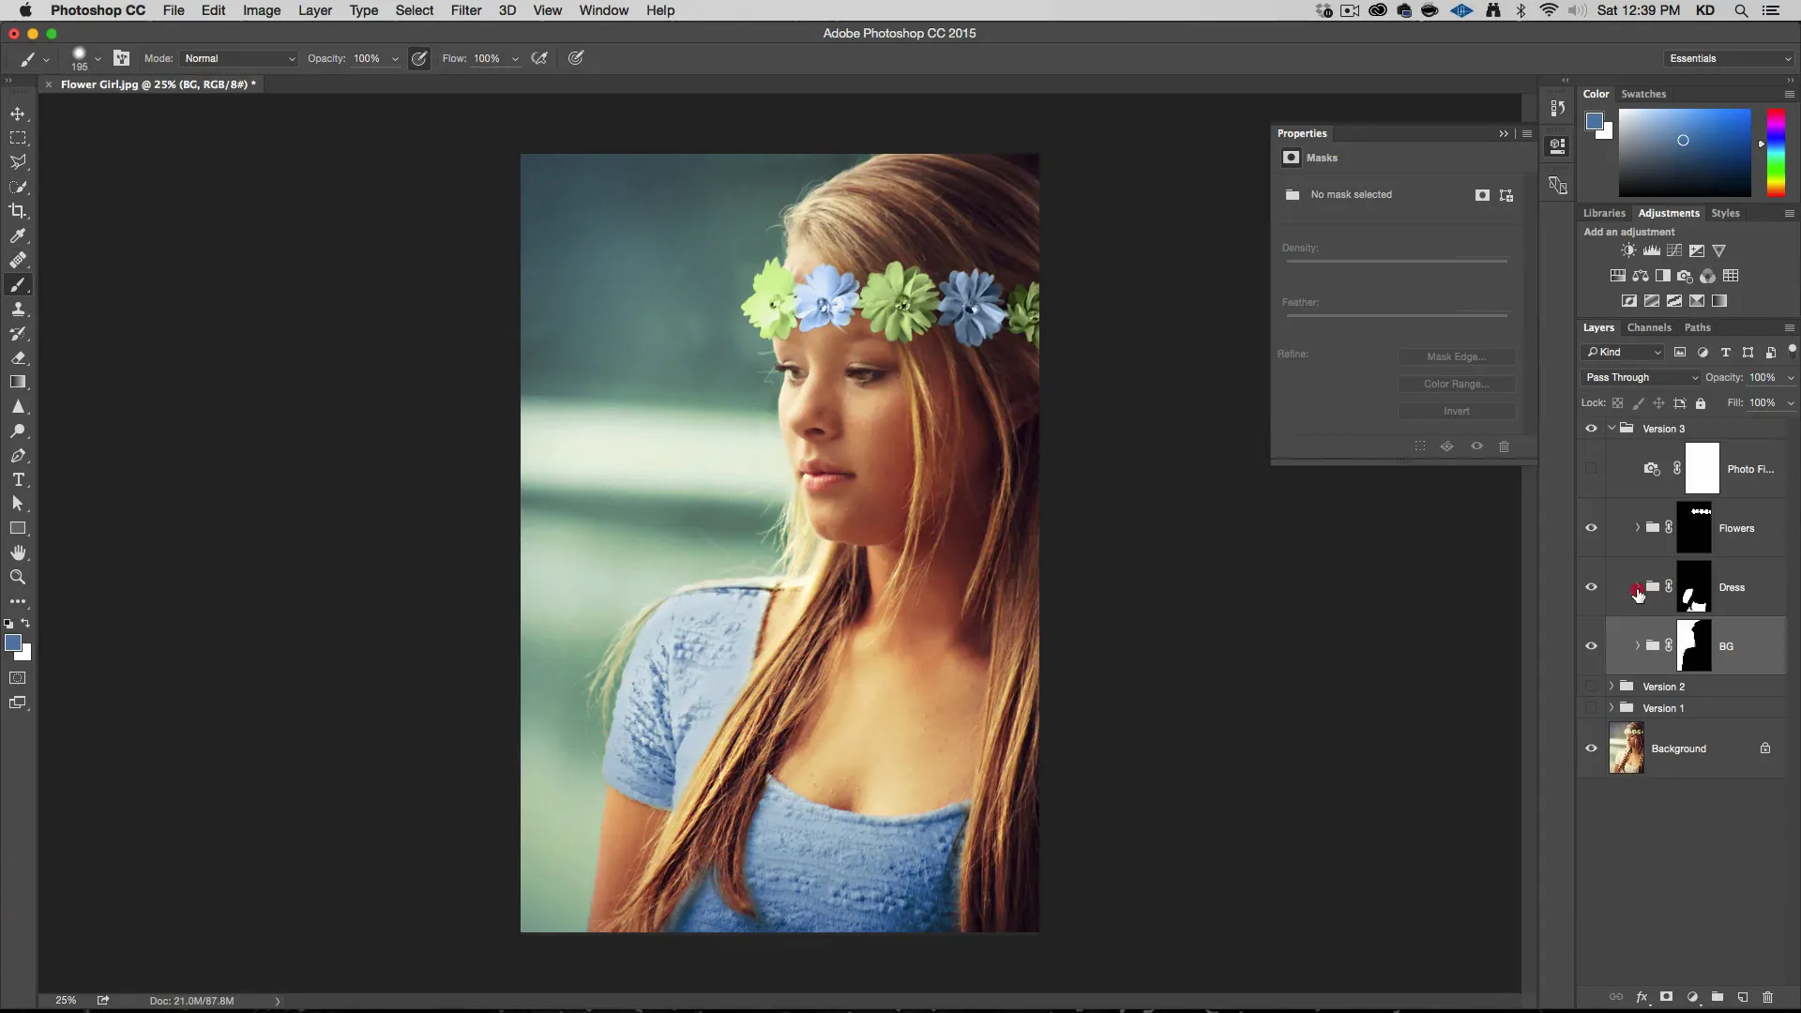Select the Brush tool in toolbar
Image resolution: width=1801 pixels, height=1013 pixels.
[17, 284]
